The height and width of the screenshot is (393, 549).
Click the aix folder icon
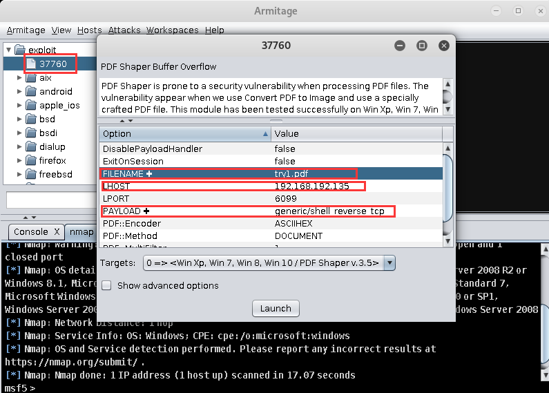31,77
